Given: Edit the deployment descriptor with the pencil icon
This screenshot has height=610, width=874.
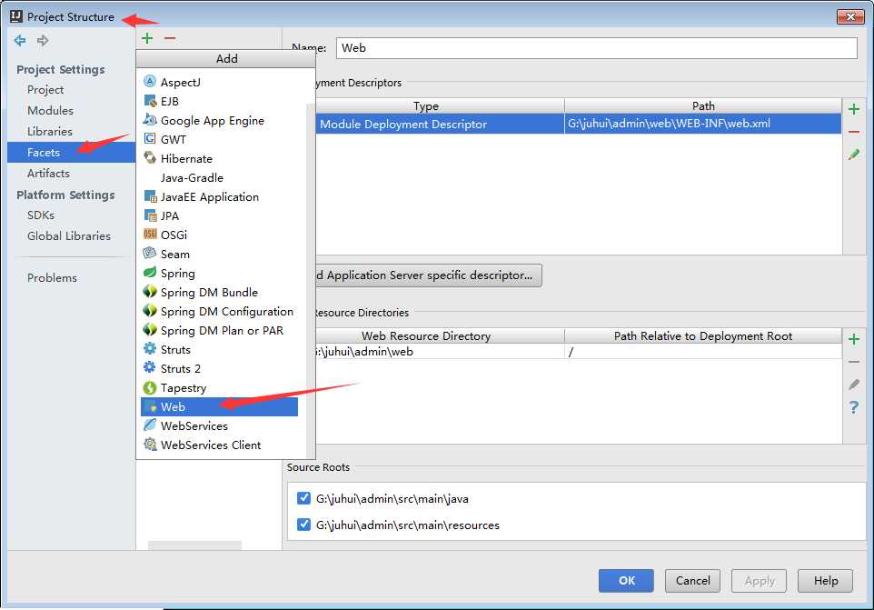Looking at the screenshot, I should tap(853, 155).
